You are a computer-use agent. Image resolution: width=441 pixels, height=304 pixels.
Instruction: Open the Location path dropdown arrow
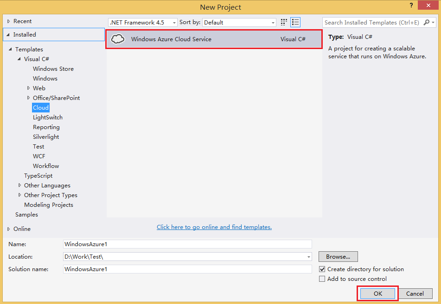308,257
